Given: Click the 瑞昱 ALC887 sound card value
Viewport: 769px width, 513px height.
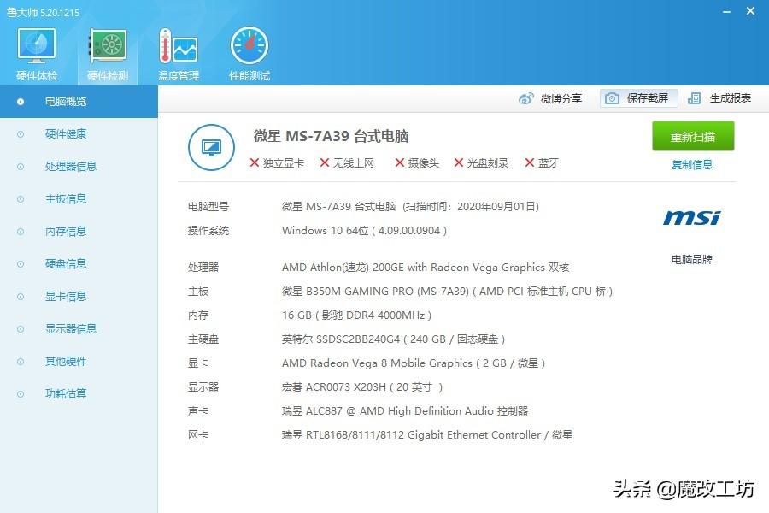Looking at the screenshot, I should tap(405, 411).
